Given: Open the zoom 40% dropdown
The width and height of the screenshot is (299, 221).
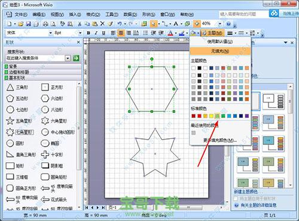Looking at the screenshot, I should pyautogui.click(x=220, y=24).
